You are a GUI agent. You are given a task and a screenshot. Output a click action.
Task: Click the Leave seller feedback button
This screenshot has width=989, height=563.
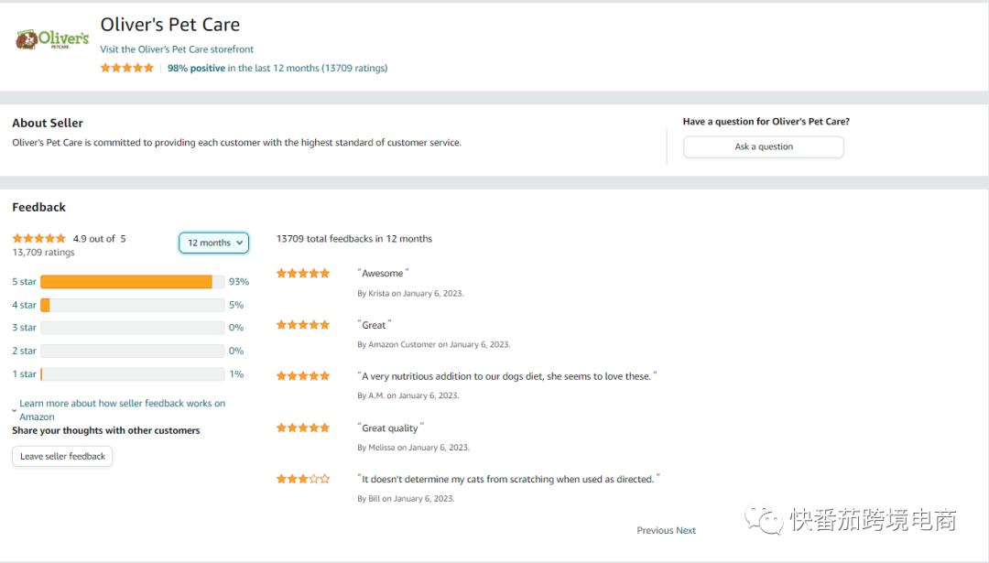[62, 456]
